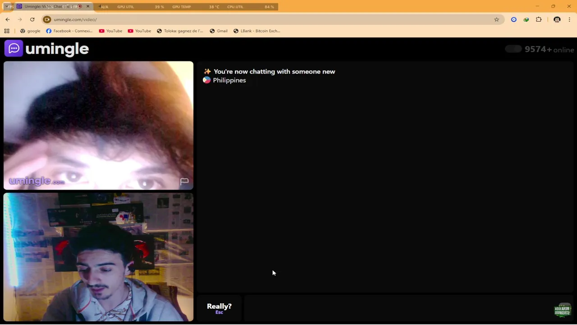
Task: Open the LBank - Bitcoin Exch... bookmark
Action: (x=257, y=31)
